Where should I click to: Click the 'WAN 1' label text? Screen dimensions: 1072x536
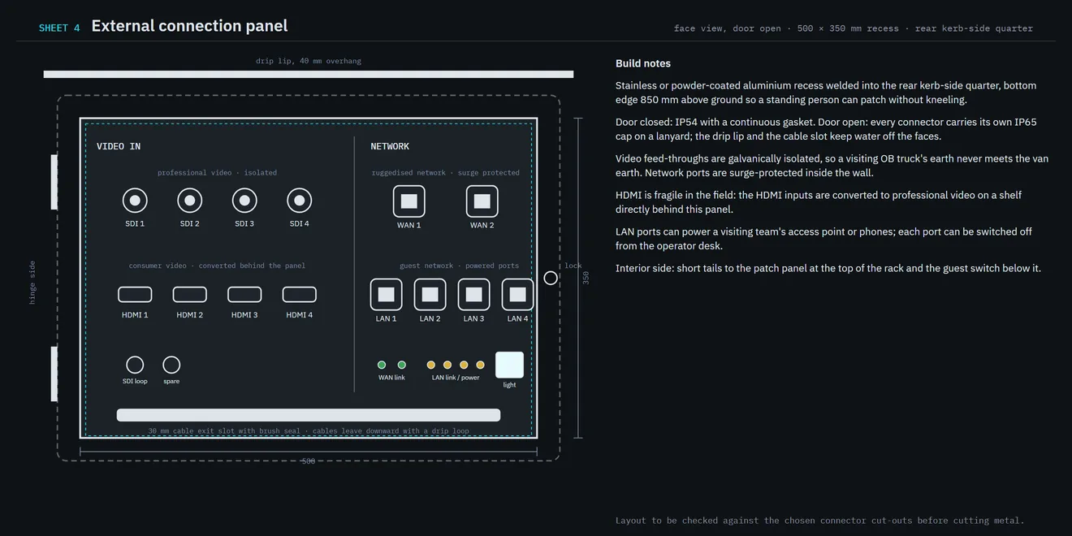click(x=409, y=226)
